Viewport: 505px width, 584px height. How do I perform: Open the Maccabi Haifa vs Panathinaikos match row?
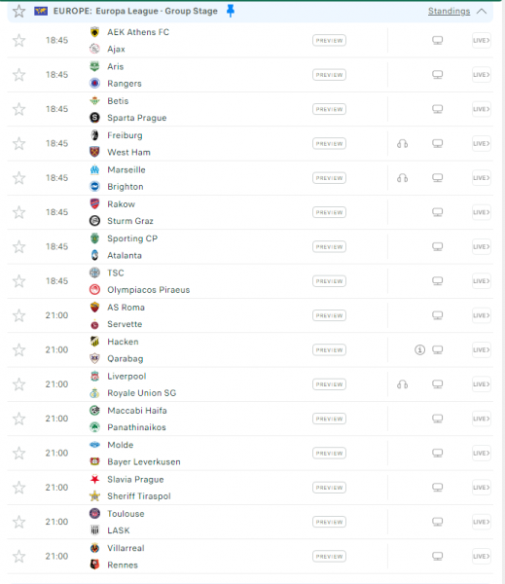pyautogui.click(x=250, y=419)
